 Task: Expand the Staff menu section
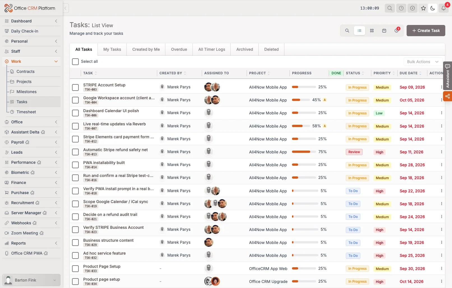(31, 51)
